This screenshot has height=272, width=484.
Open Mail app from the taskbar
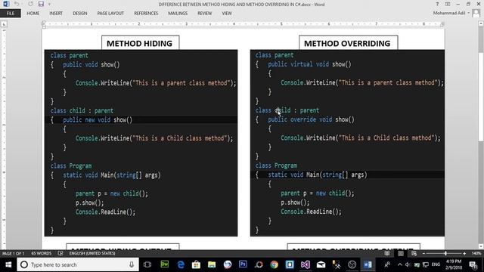[321, 264]
